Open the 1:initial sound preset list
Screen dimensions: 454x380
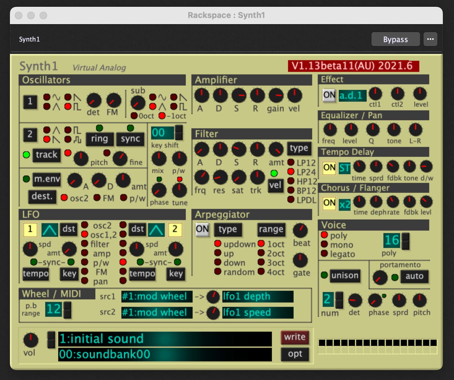coord(165,339)
